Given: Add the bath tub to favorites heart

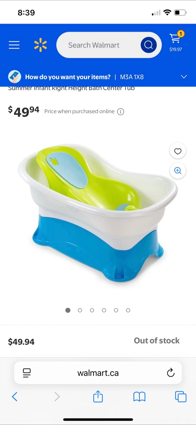Looking at the screenshot, I should coord(178,151).
